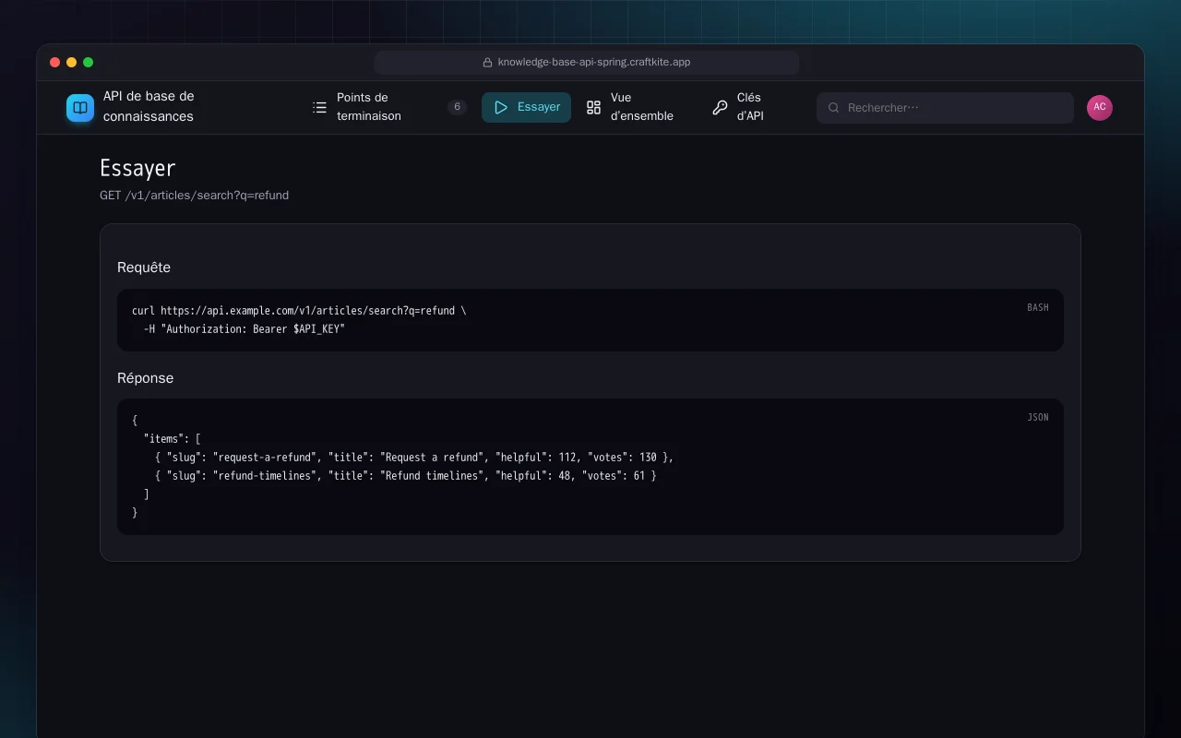Click the blue book logo icon
Screen dimensions: 1181x738
pos(80,108)
